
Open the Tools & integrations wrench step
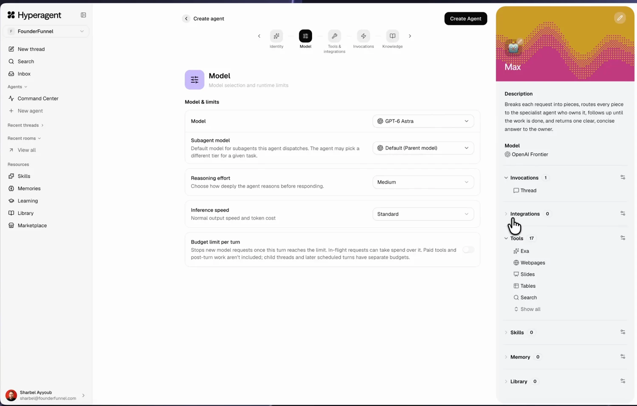(334, 36)
